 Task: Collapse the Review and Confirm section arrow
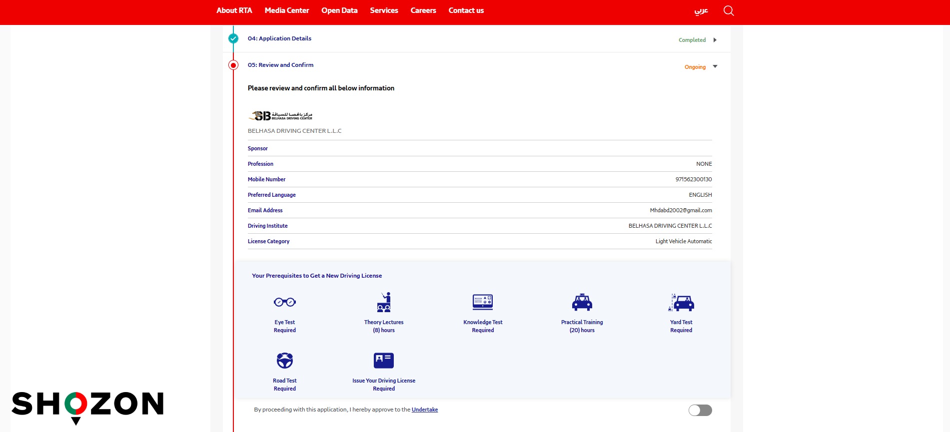pos(715,66)
